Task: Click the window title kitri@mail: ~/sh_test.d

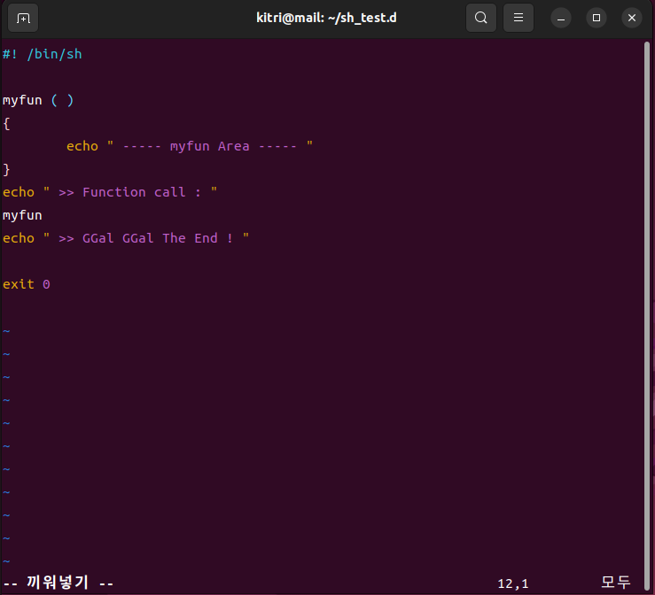Action: point(326,18)
